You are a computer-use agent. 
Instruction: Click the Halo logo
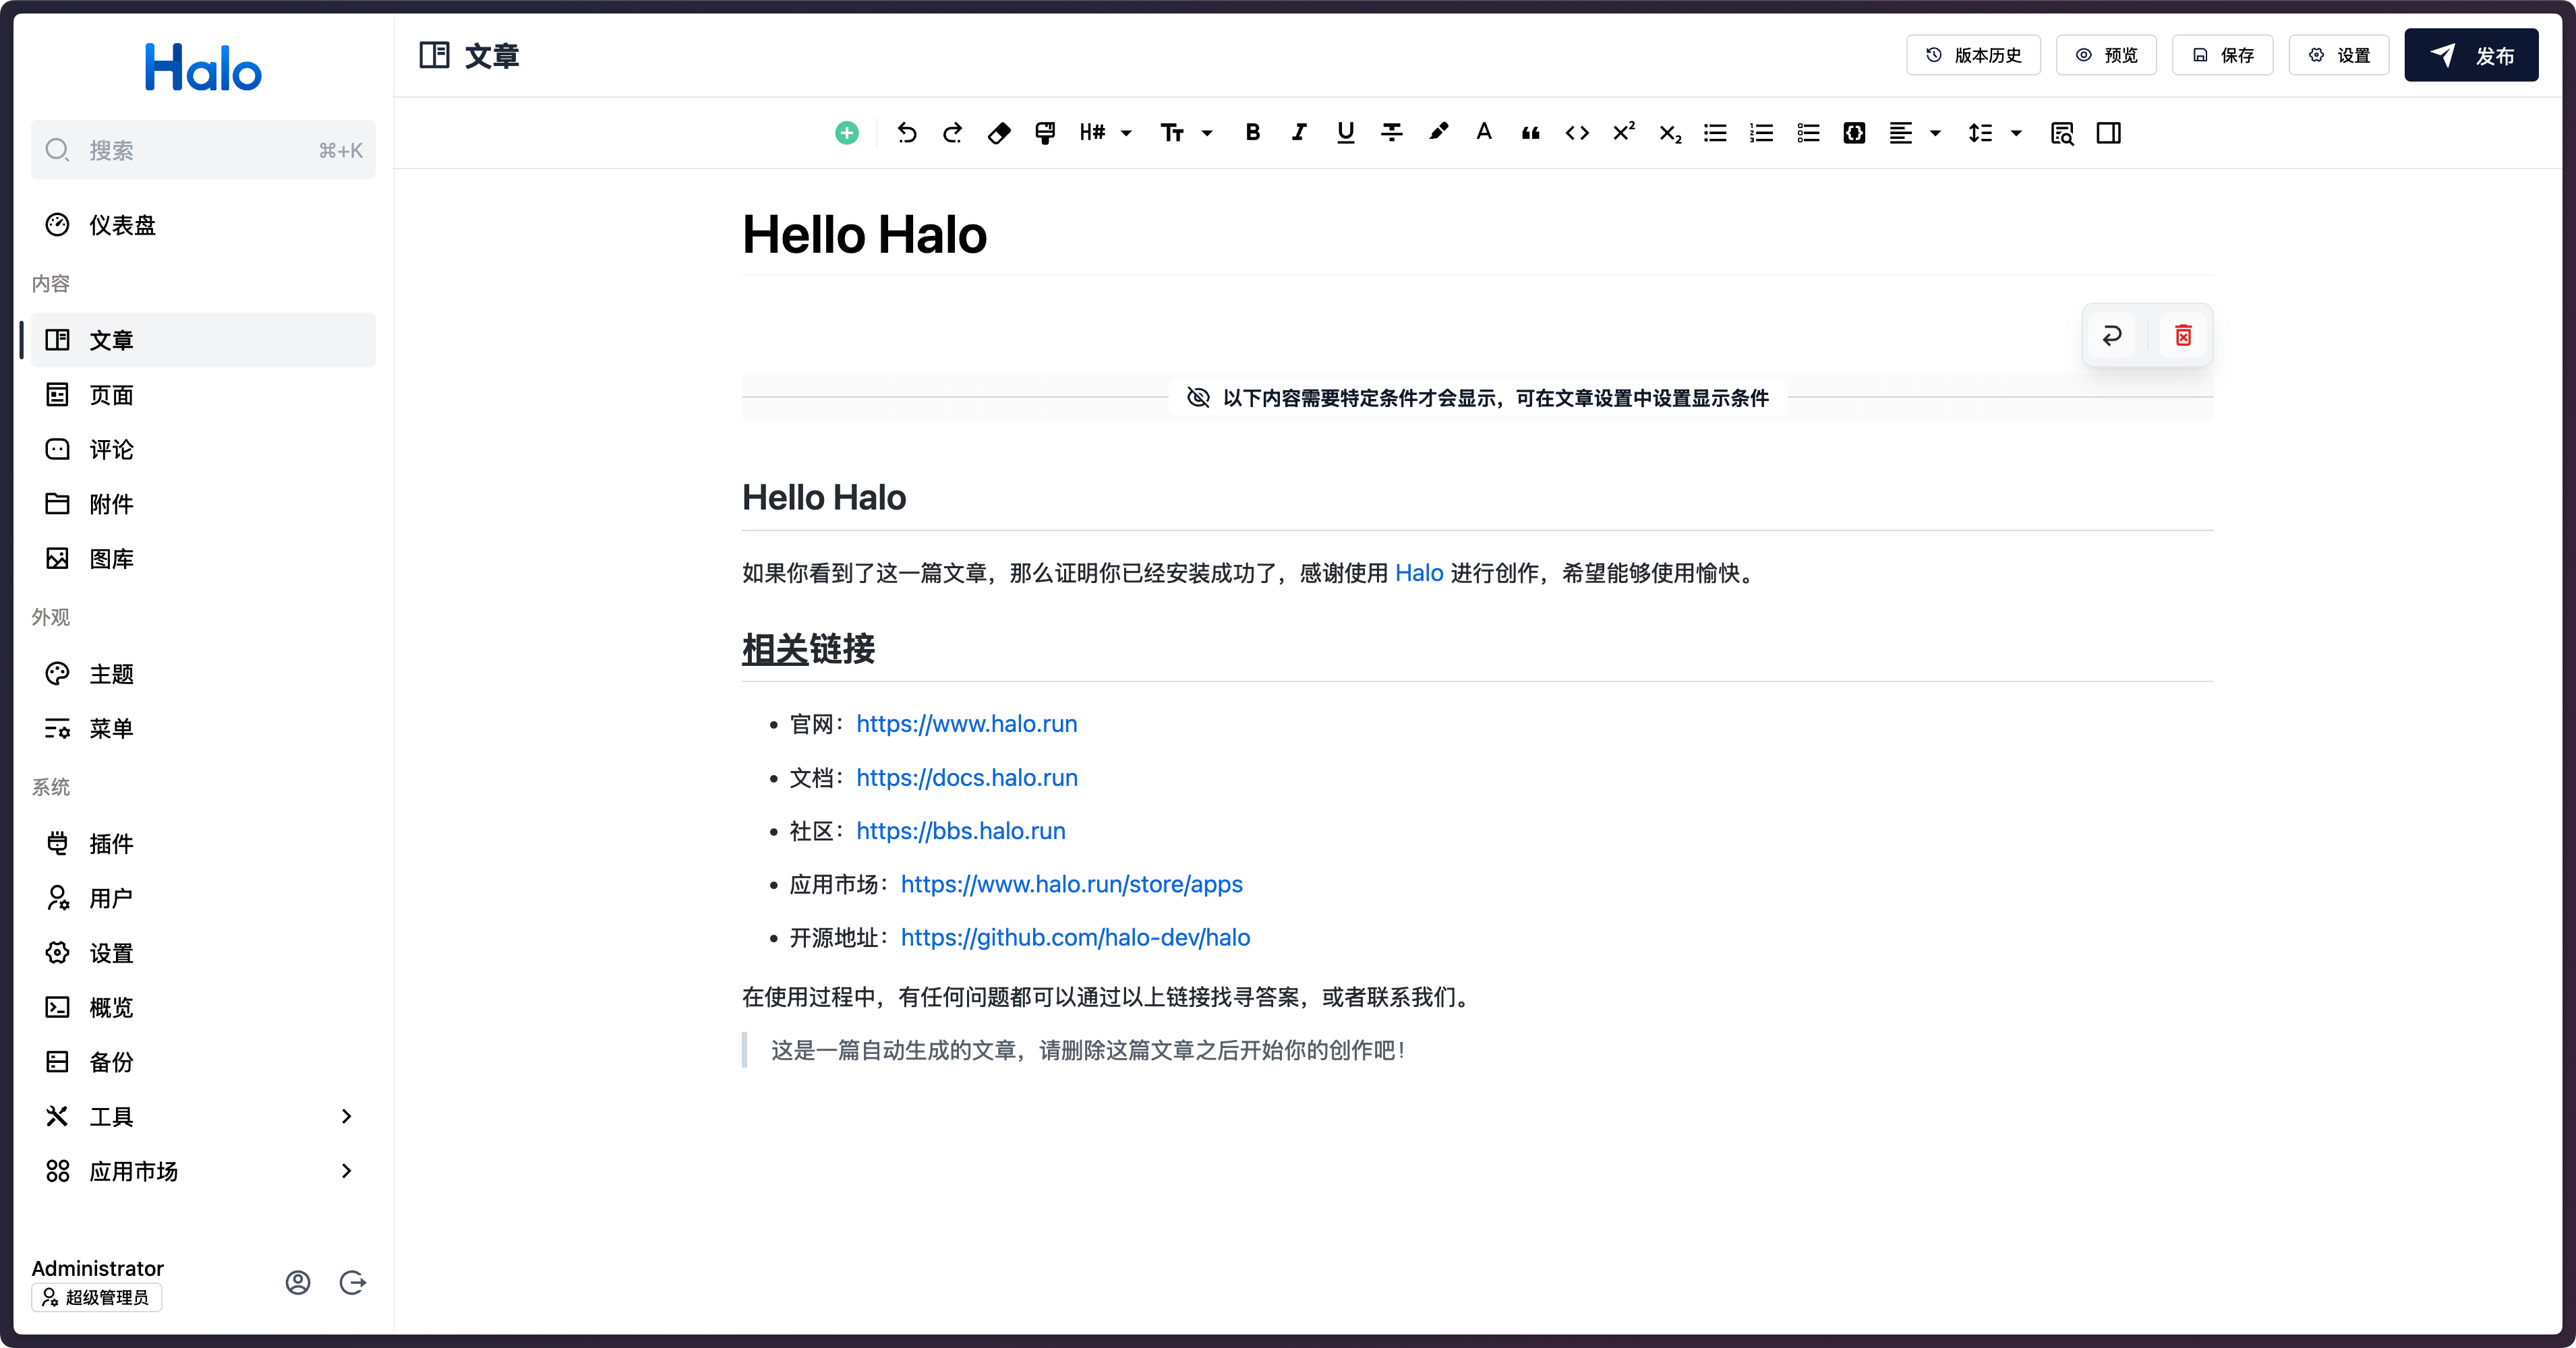point(203,67)
